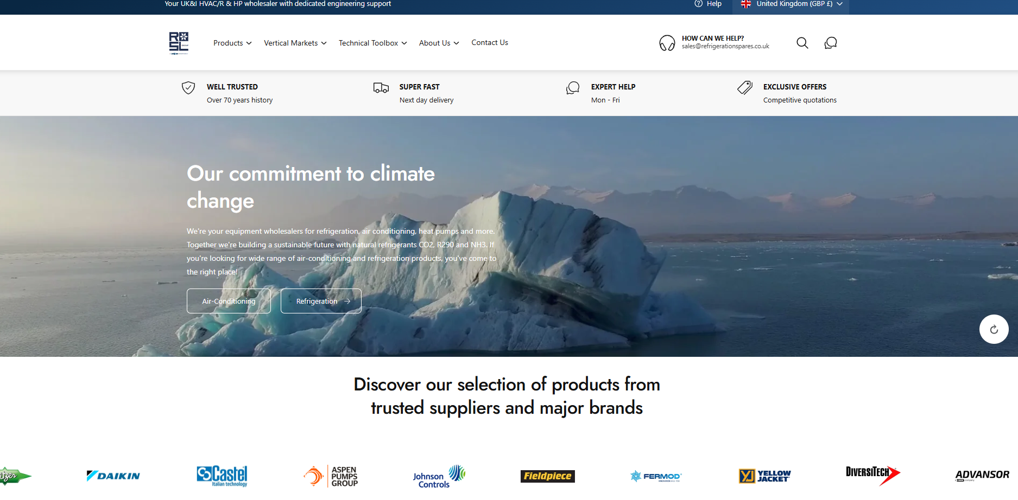Select the Fieldpiece brand logo
1018x500 pixels.
click(x=547, y=476)
